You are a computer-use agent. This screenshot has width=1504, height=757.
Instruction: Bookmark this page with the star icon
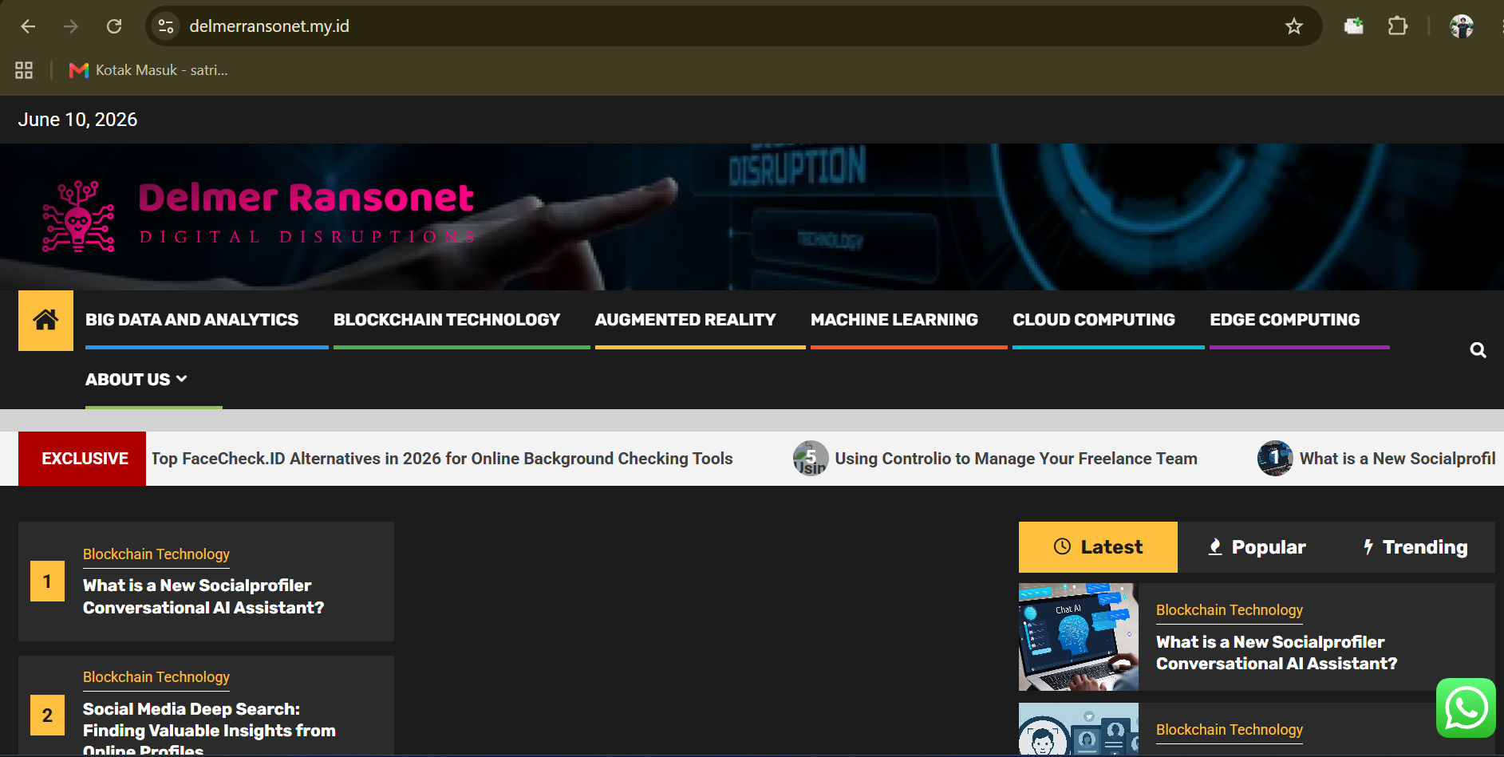(1293, 26)
